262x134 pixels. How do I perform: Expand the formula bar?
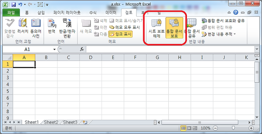(257, 49)
